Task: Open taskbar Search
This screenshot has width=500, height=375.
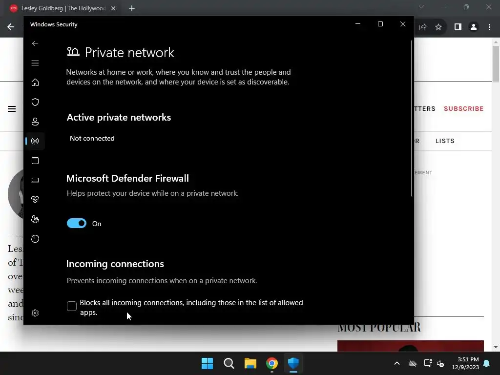Action: [229, 363]
